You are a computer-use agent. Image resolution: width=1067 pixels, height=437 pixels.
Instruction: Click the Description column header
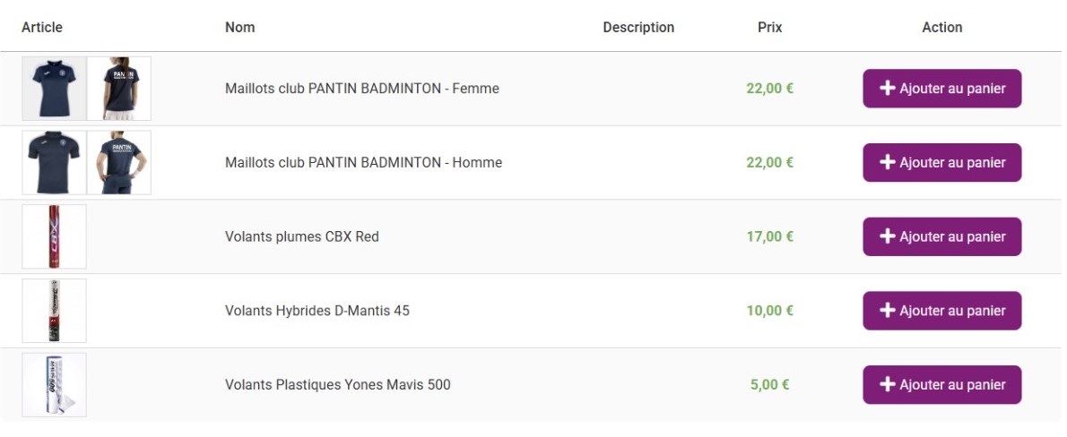[638, 28]
